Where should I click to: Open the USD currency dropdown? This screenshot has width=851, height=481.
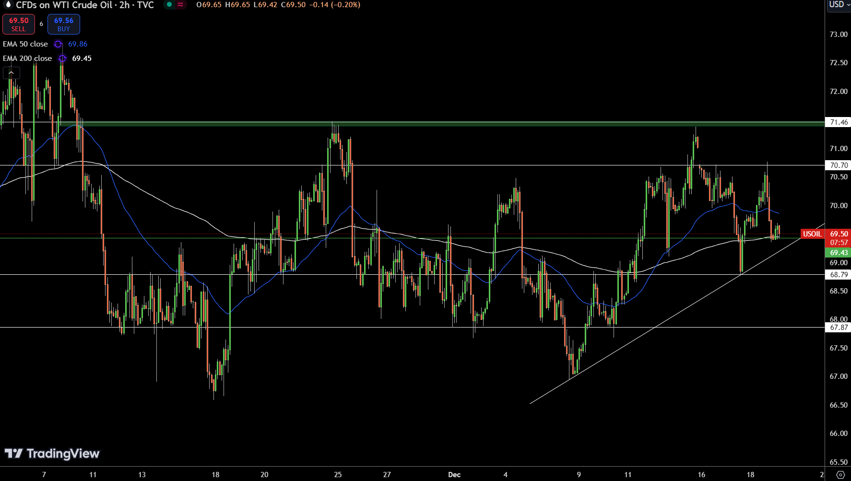pos(839,5)
